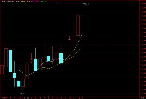
Task: Select the purple MA20 indicator label
Action: 35,1
